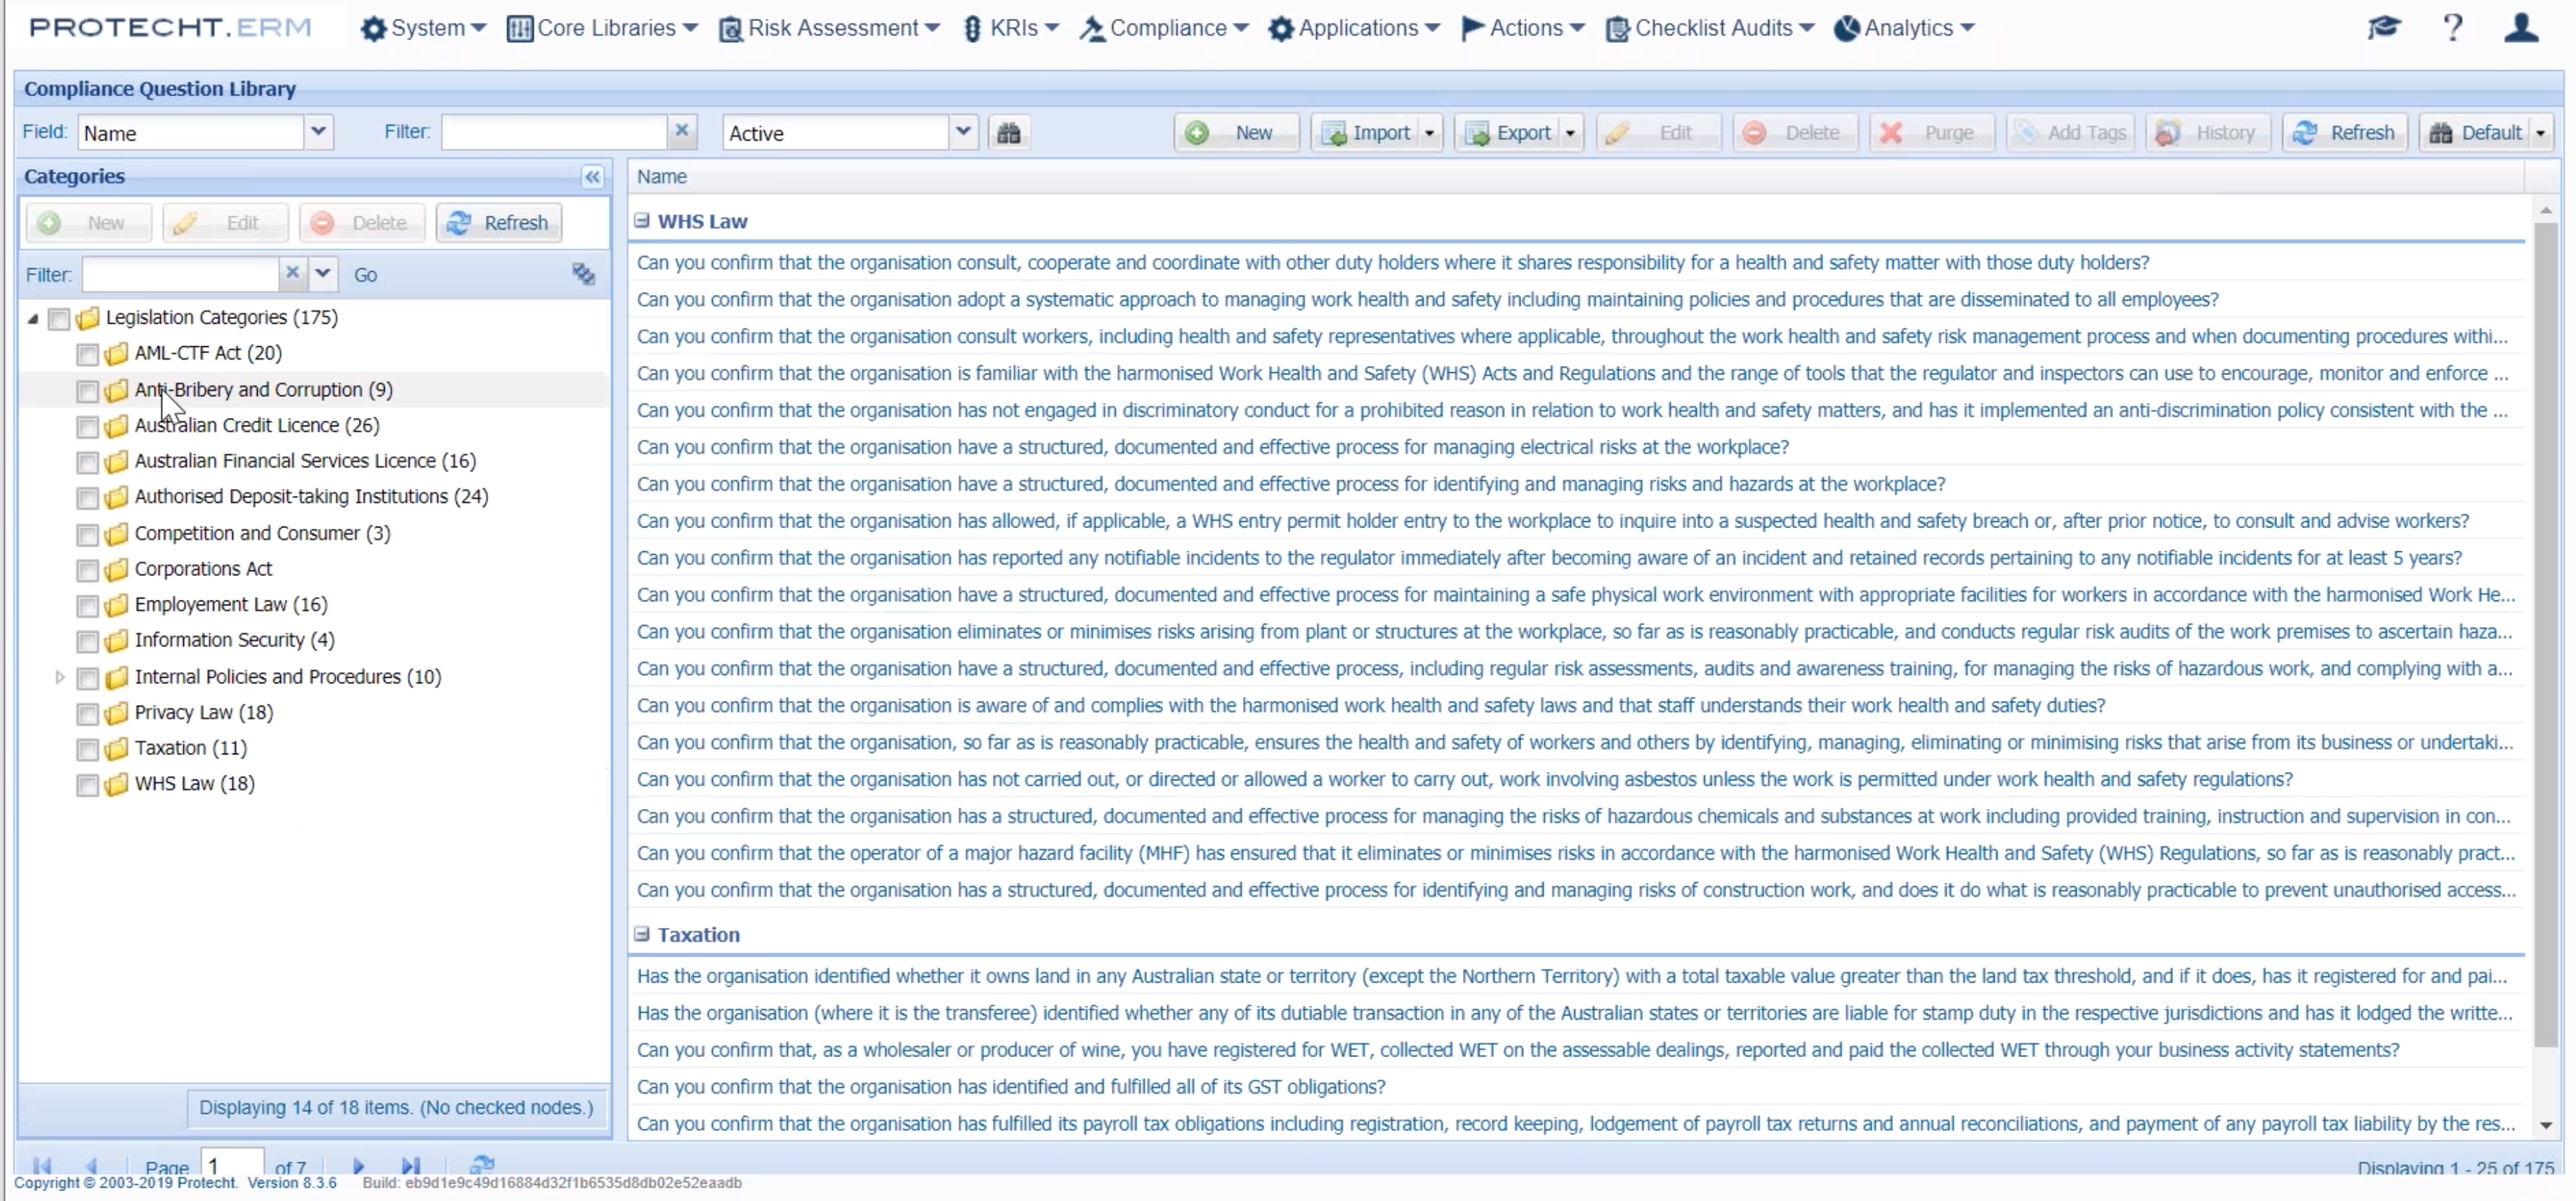
Task: Expand the Internal Policies and Procedures node
Action: coord(58,675)
